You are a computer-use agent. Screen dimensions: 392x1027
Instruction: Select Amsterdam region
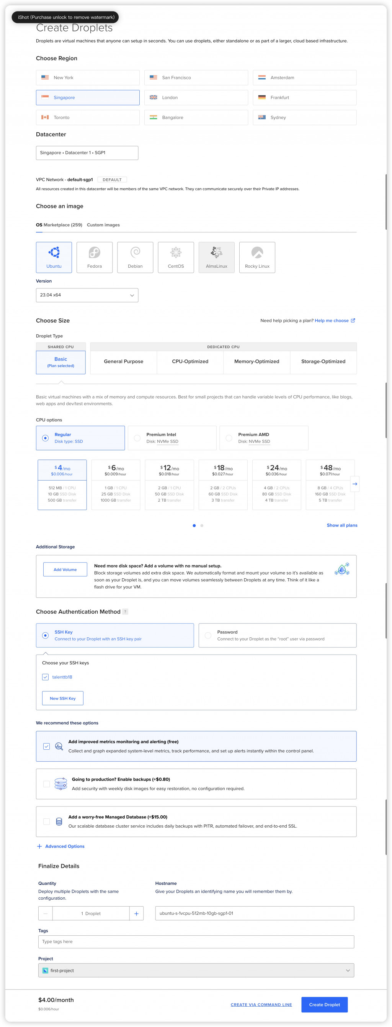click(304, 78)
